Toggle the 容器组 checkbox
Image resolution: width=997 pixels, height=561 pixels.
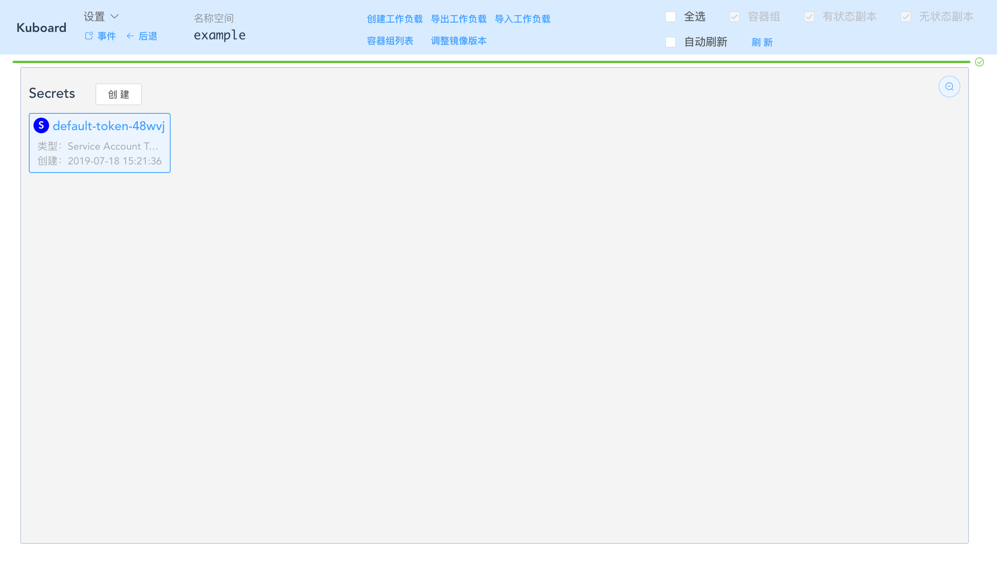(x=735, y=17)
